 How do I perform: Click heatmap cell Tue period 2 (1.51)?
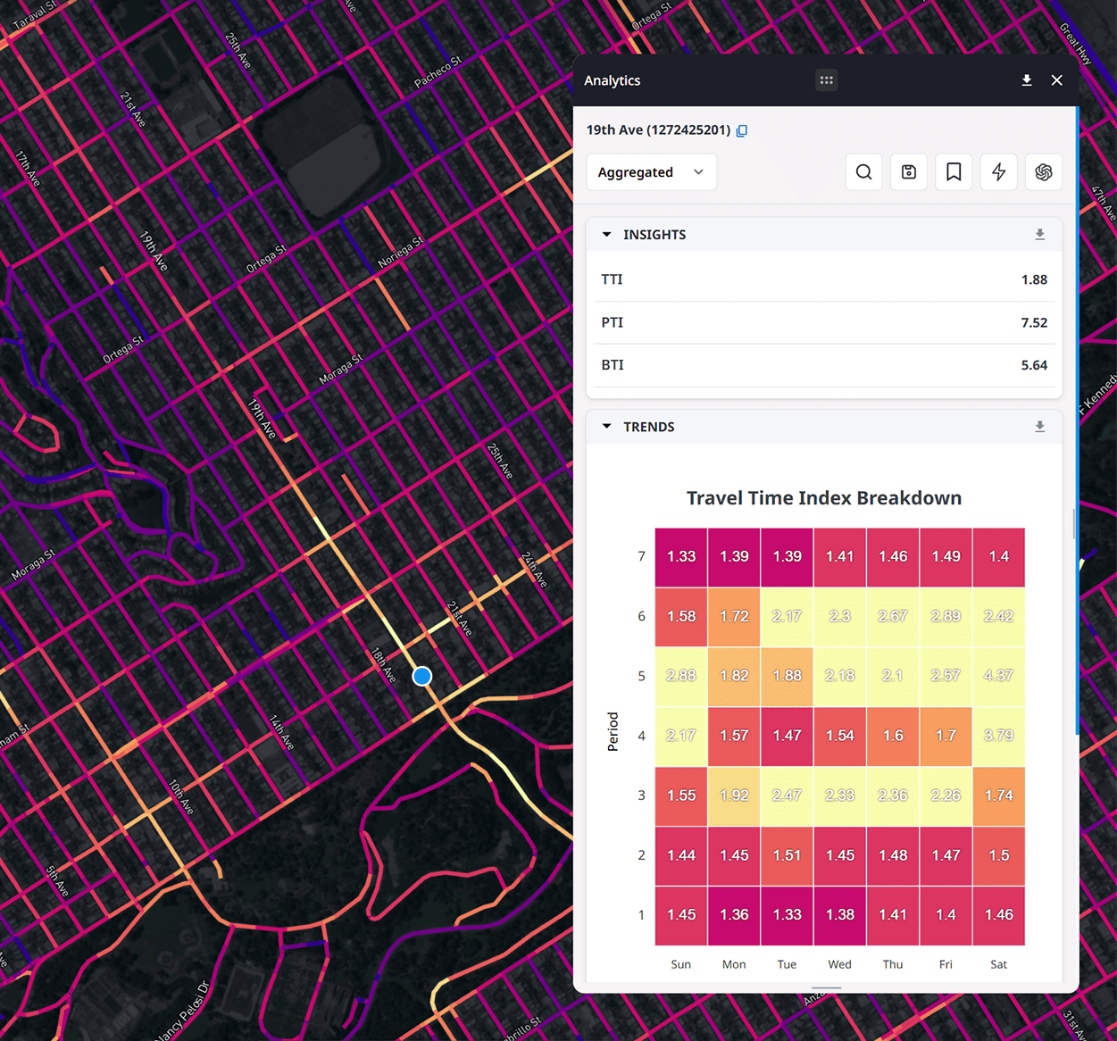pyautogui.click(x=787, y=855)
